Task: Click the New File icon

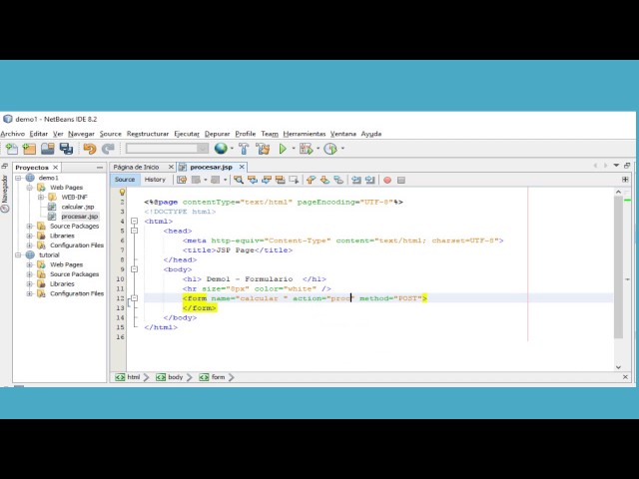Action: click(x=12, y=149)
